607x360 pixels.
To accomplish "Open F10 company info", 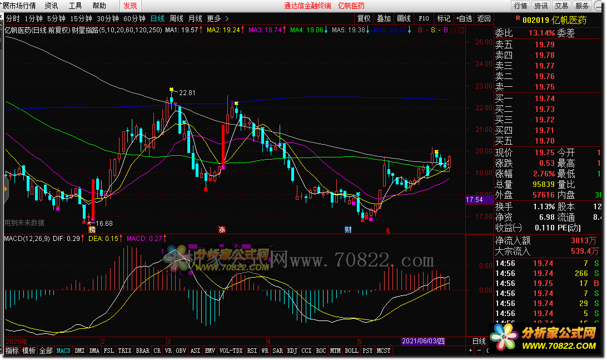I will tap(424, 18).
